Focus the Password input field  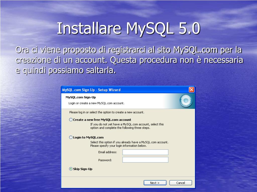click(x=145, y=160)
